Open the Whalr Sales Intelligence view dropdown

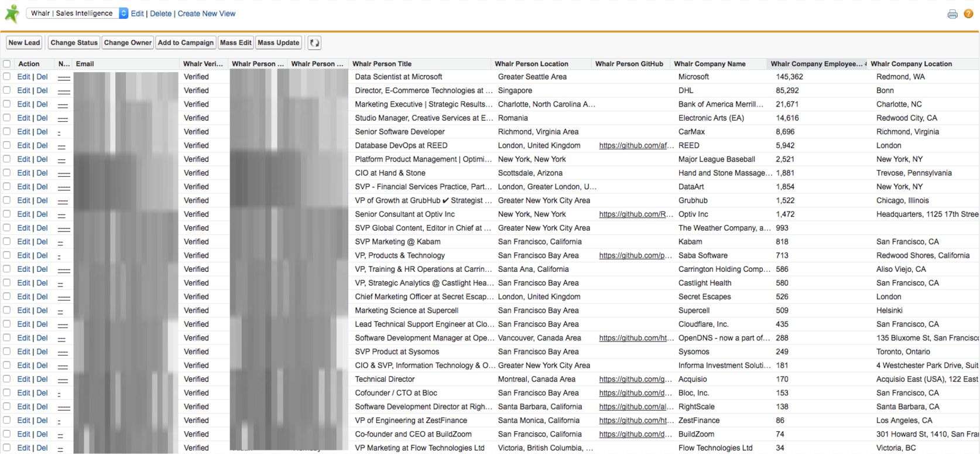(x=77, y=13)
